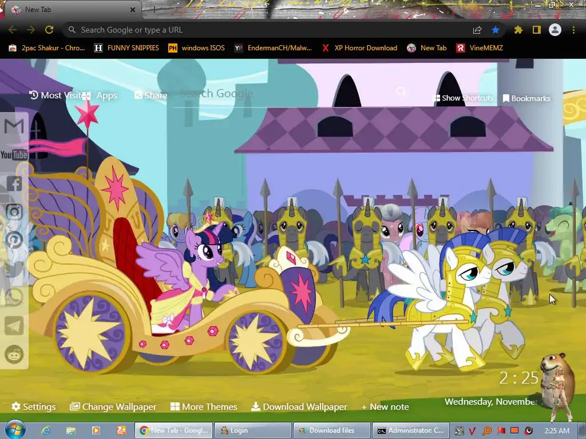Viewport: 586px width, 439px height.
Task: Open the Extensions puzzle icon
Action: coord(518,30)
